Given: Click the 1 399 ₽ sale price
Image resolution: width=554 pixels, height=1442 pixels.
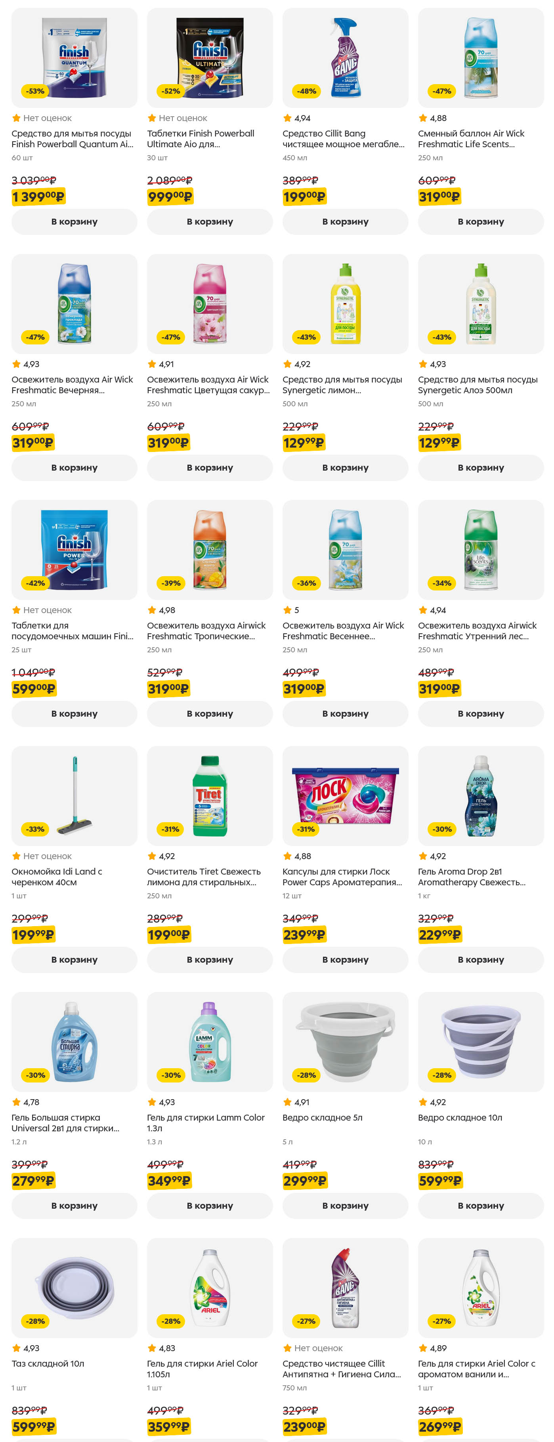Looking at the screenshot, I should tap(38, 197).
